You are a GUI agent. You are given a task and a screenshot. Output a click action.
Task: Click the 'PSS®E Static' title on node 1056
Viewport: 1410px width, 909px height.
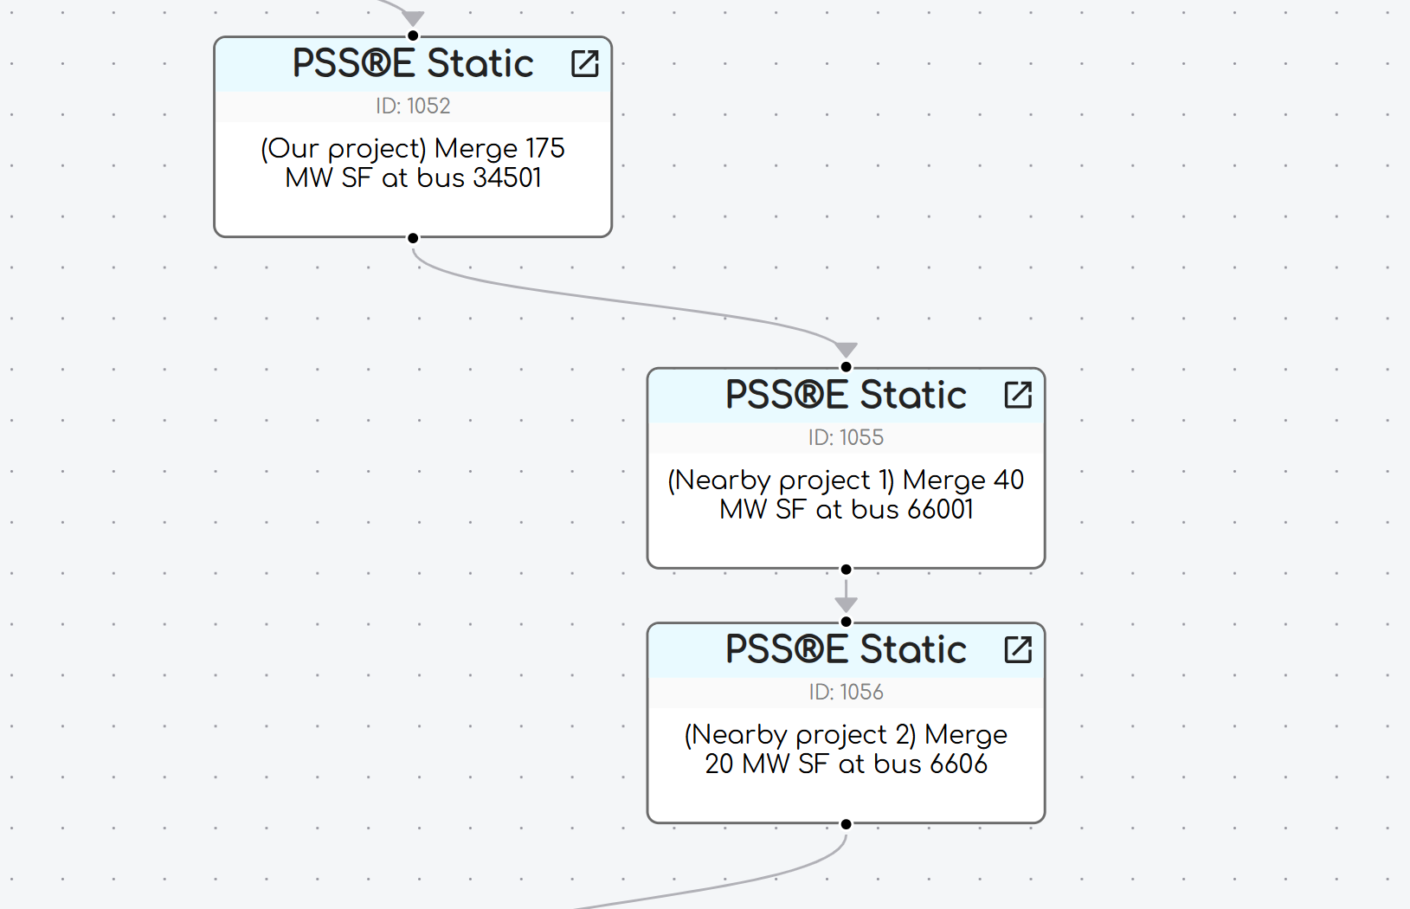pos(846,649)
